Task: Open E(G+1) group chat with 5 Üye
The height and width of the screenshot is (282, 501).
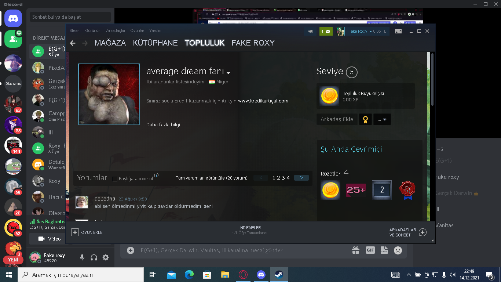Action: click(48, 51)
